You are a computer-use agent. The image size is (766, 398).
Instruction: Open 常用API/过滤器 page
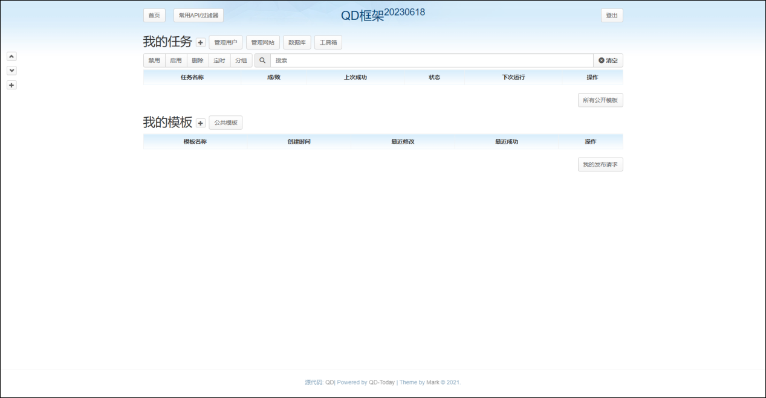pyautogui.click(x=198, y=16)
